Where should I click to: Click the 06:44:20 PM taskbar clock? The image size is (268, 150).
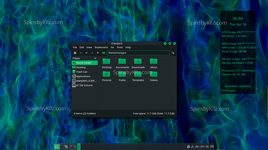[204, 147]
